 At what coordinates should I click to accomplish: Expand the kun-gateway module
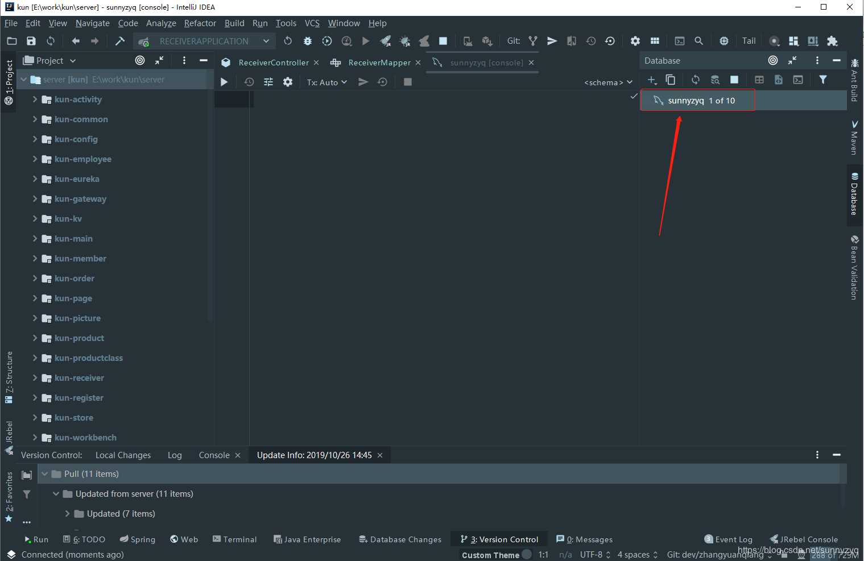pos(35,199)
